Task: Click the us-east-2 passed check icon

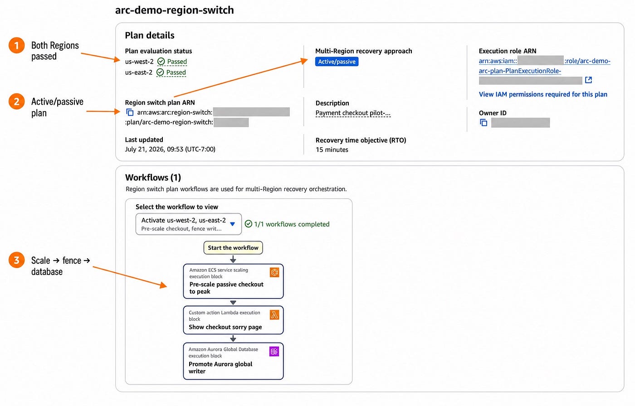Action: coord(160,72)
